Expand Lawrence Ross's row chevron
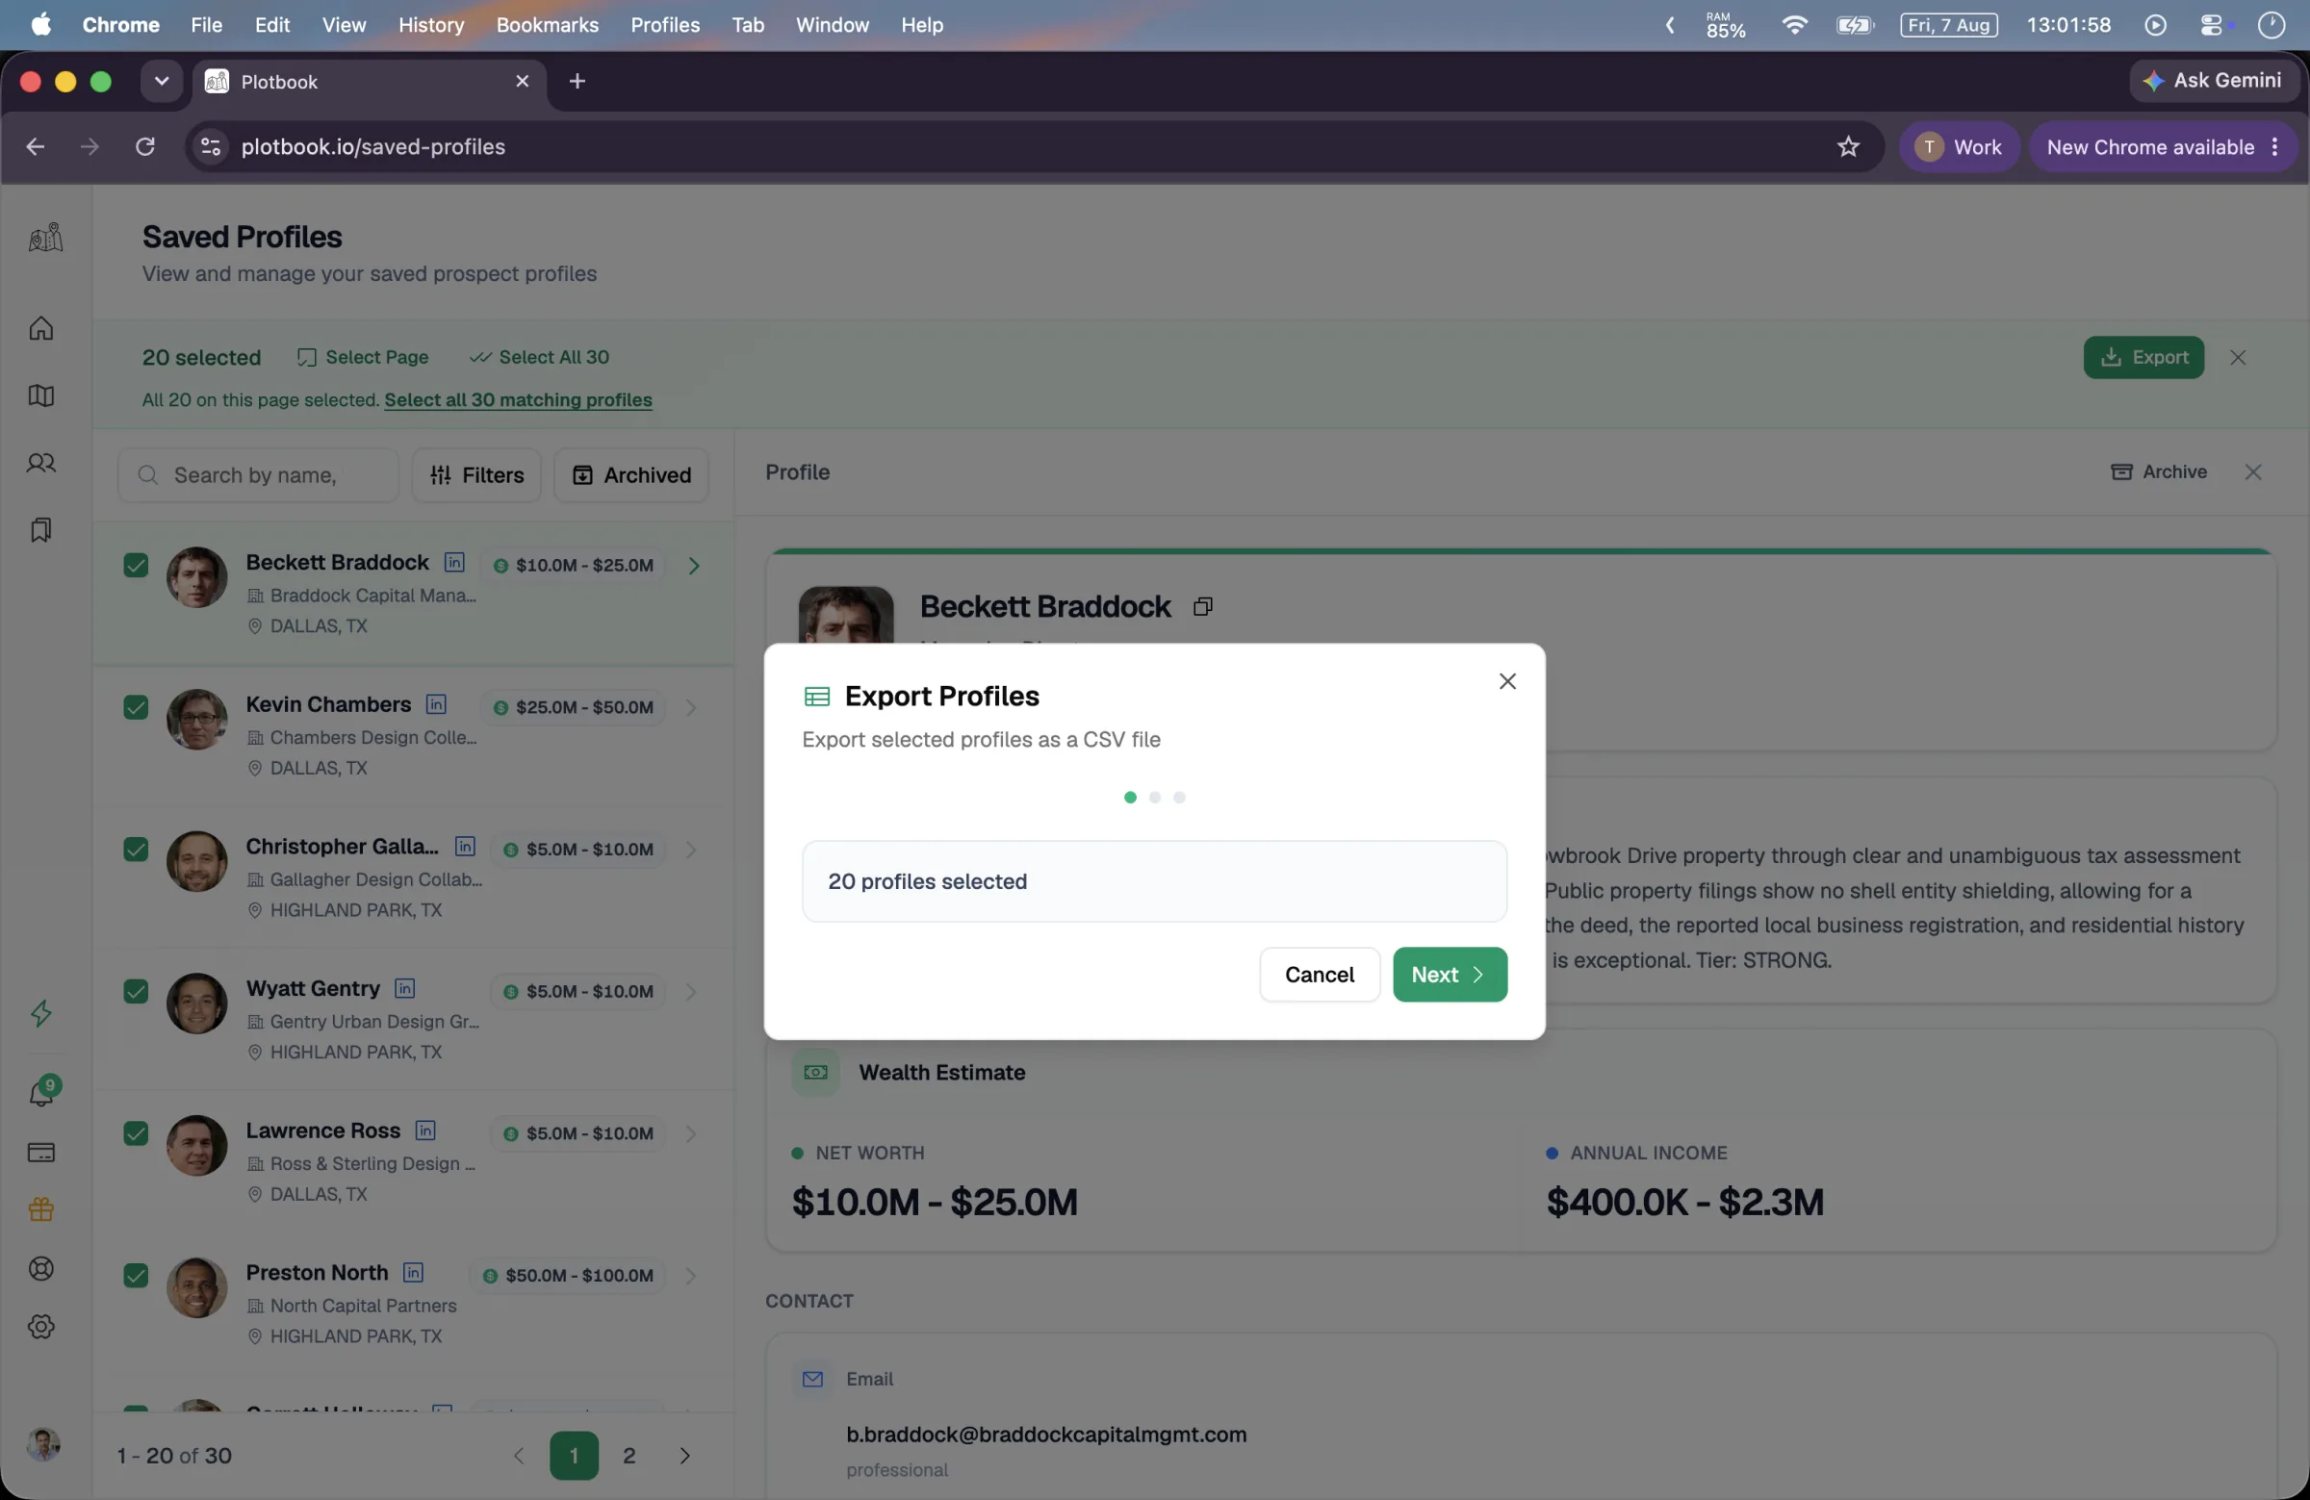This screenshot has width=2310, height=1500. tap(691, 1133)
